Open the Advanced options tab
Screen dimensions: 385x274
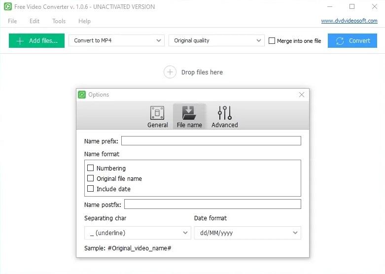[x=225, y=117]
